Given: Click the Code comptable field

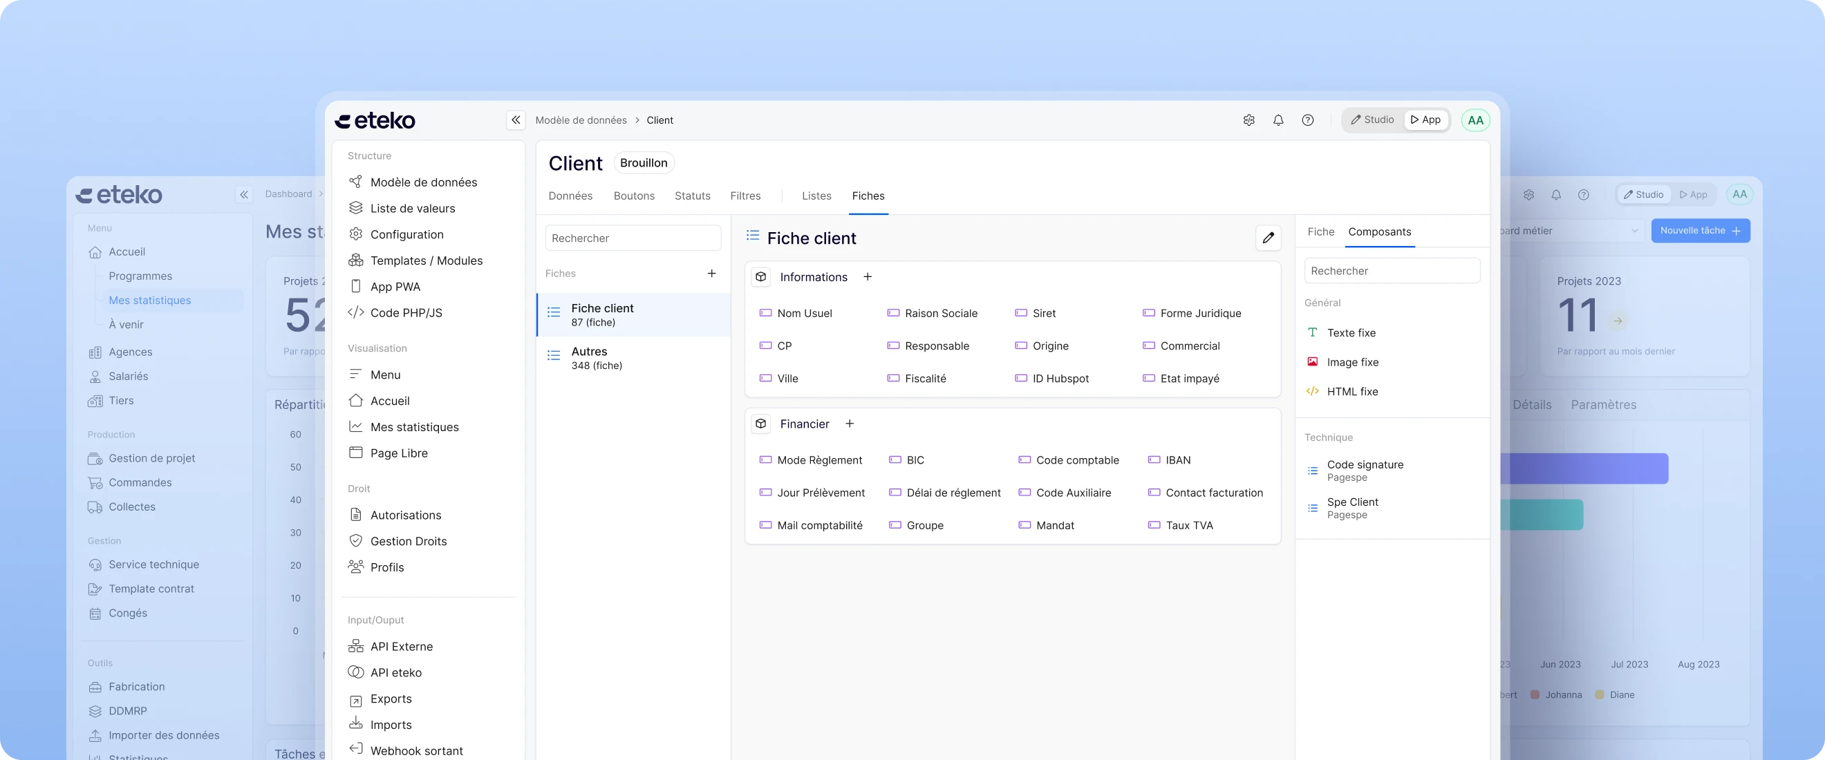Looking at the screenshot, I should pos(1068,459).
